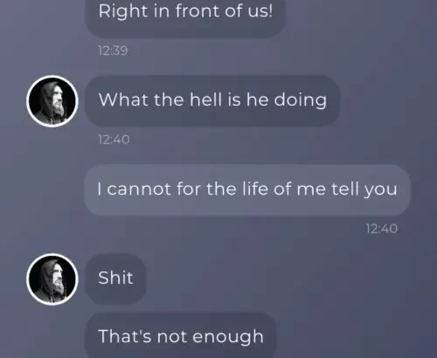Click the word 'doing' in received message
This screenshot has width=437, height=358.
coord(301,100)
